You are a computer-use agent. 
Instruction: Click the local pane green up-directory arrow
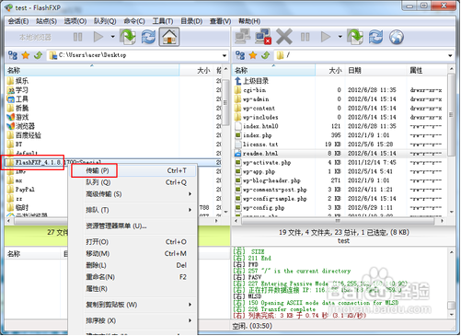pos(39,55)
